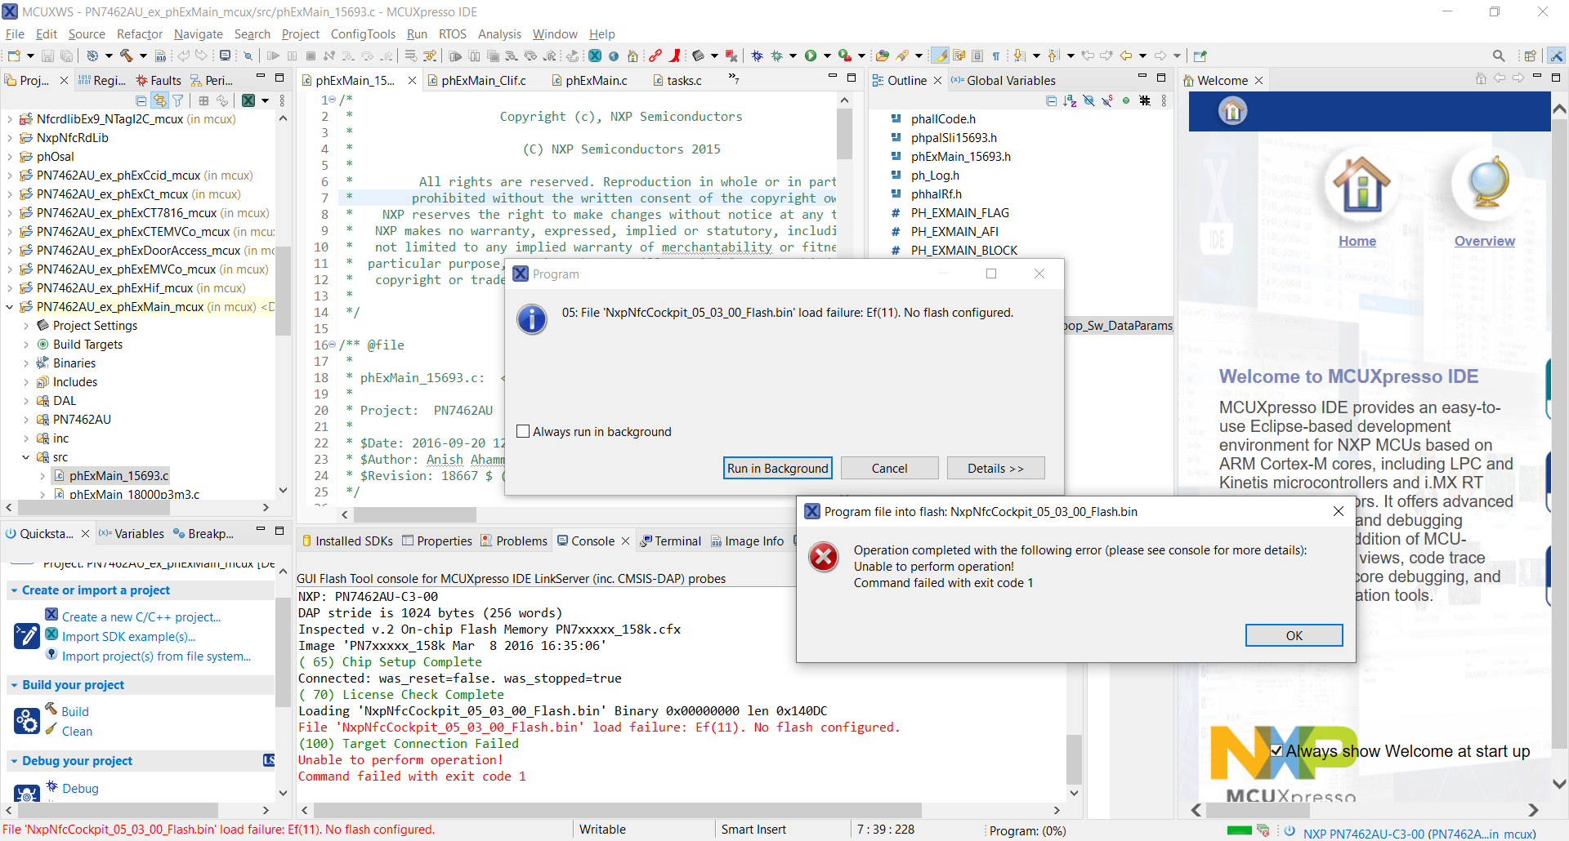Click OK in the flash error dialog
The height and width of the screenshot is (841, 1569).
[1294, 635]
